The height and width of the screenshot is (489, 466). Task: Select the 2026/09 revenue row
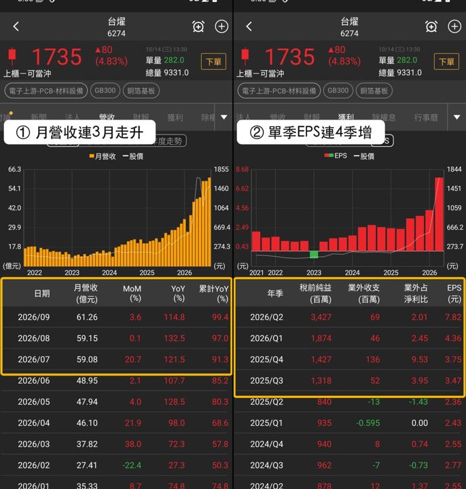(116, 317)
